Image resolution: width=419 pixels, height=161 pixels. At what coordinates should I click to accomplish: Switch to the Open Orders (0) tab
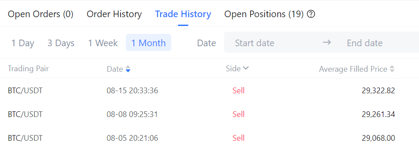pos(40,14)
